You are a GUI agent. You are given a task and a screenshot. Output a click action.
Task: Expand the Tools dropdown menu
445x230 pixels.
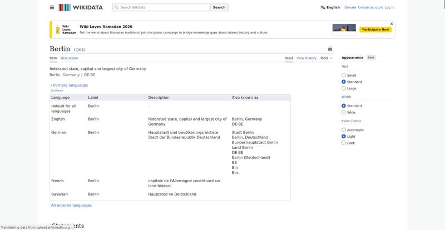[x=326, y=58]
